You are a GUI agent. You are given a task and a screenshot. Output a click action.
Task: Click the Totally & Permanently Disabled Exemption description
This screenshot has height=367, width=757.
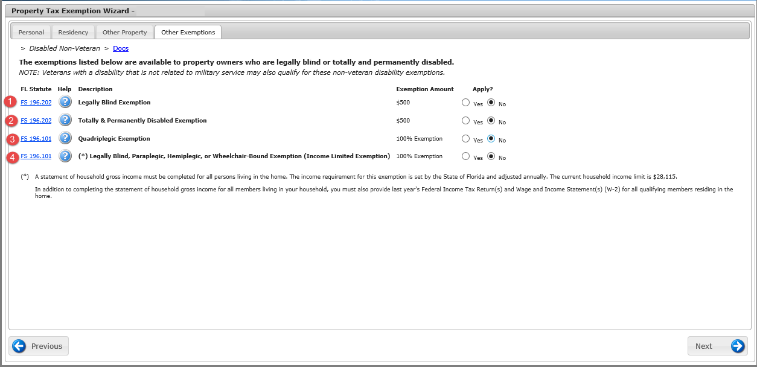point(142,121)
